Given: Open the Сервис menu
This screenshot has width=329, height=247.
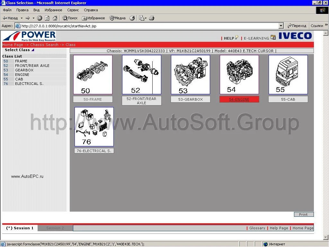Looking at the screenshot, I should [x=73, y=10].
